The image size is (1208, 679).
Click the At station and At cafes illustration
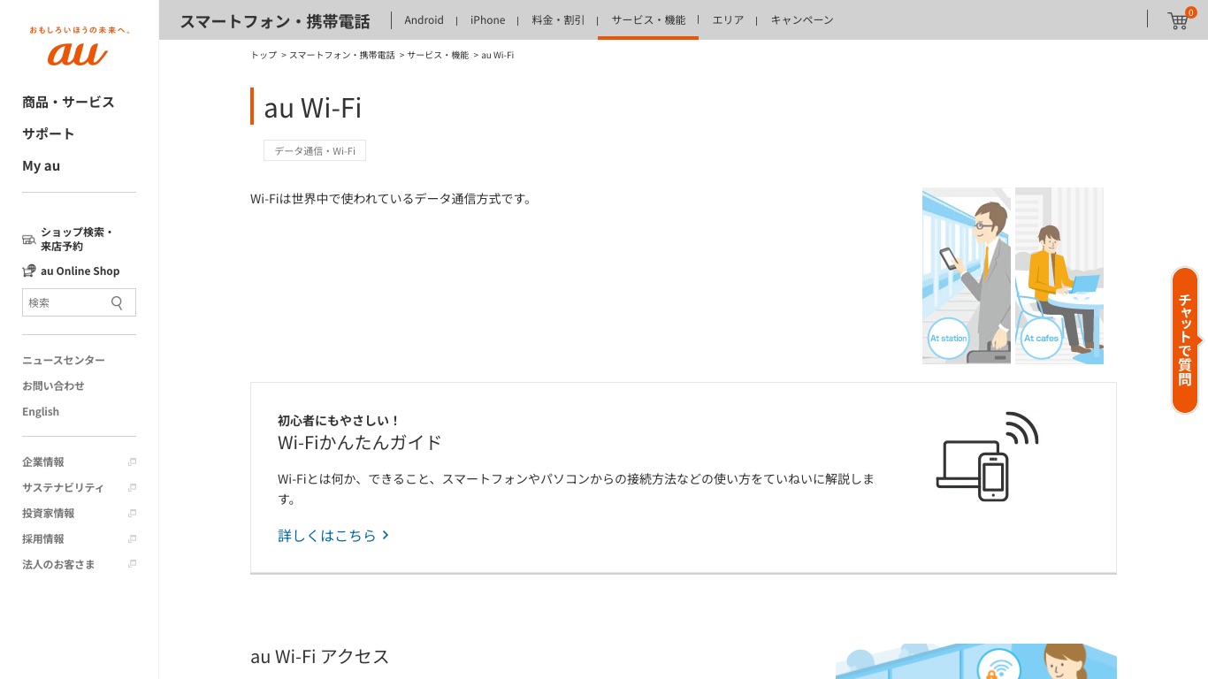click(1013, 275)
